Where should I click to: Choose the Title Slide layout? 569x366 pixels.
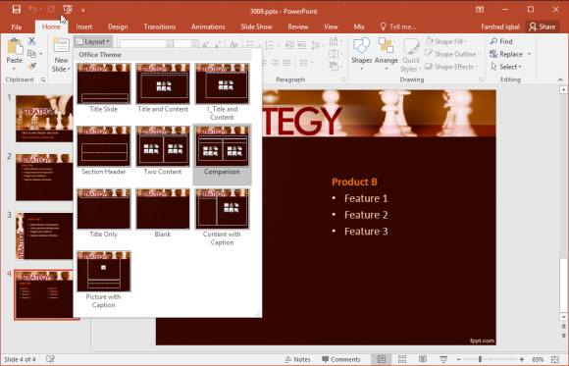[104, 88]
